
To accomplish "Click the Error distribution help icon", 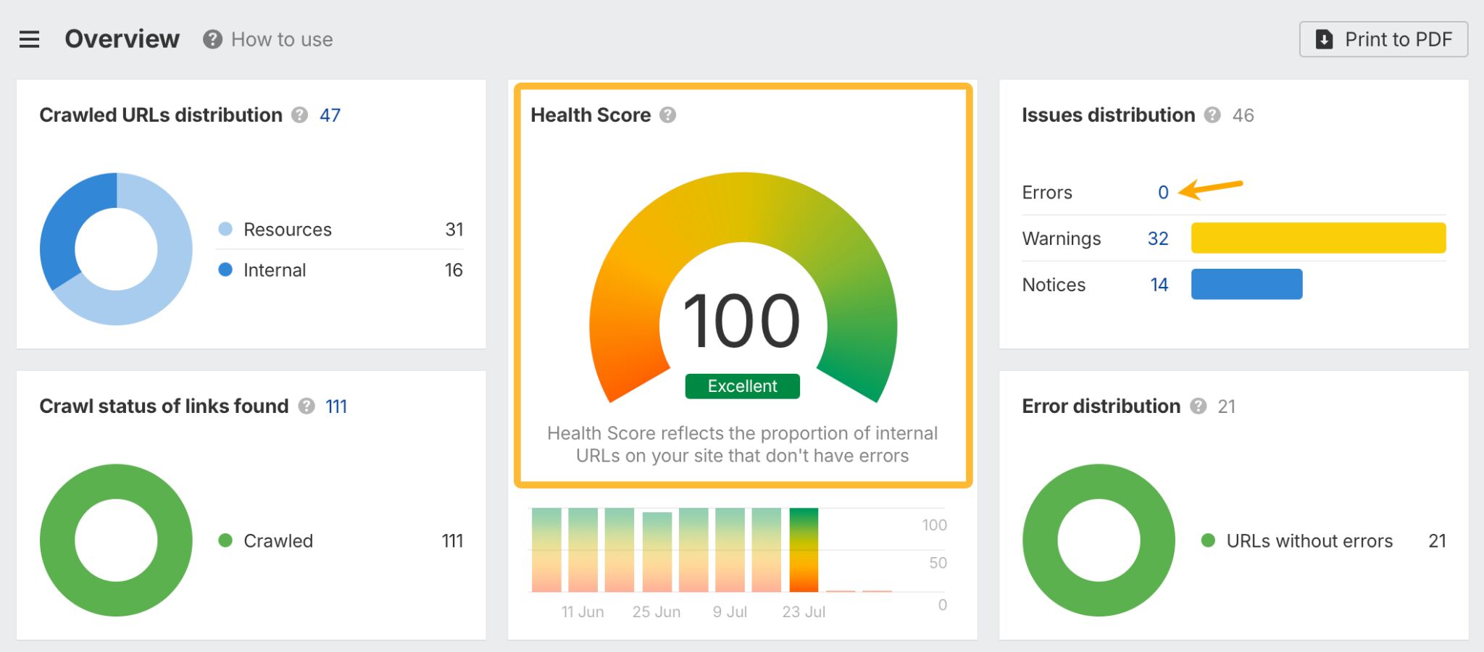I will [1199, 406].
